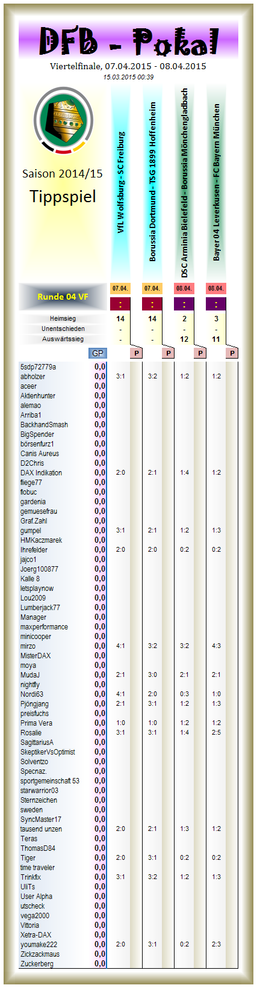The width and height of the screenshot is (257, 988).
Task: Select player 'sportgemeinschaft 53'
Action: pos(49,780)
